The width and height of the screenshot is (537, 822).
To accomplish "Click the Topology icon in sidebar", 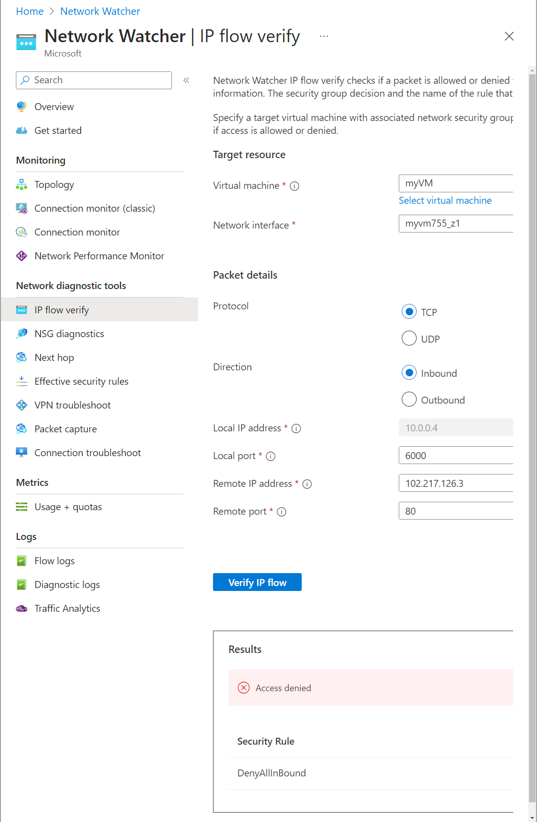I will [21, 184].
